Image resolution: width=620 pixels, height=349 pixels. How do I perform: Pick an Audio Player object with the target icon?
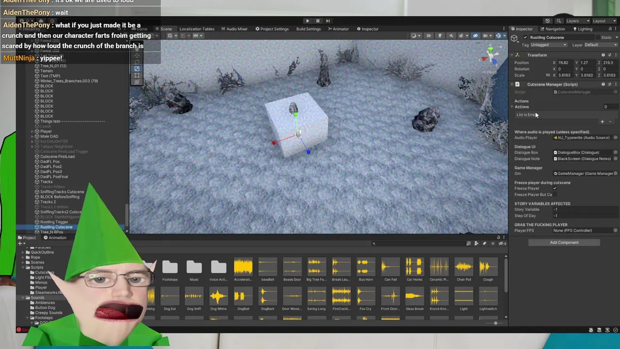[x=616, y=138]
